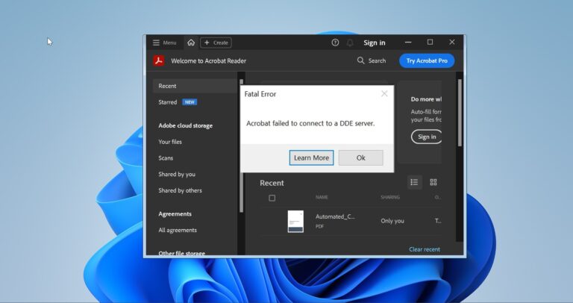Click the Try Acrobat Pro button

tap(427, 60)
